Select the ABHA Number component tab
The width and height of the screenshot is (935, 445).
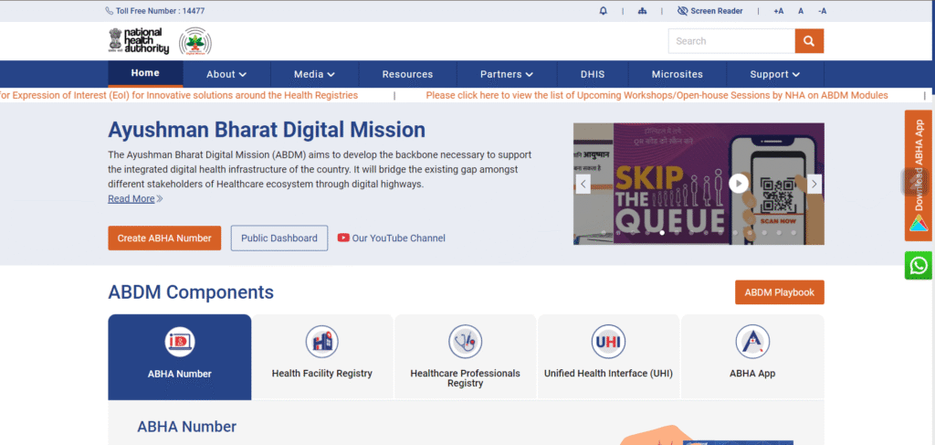pos(180,356)
